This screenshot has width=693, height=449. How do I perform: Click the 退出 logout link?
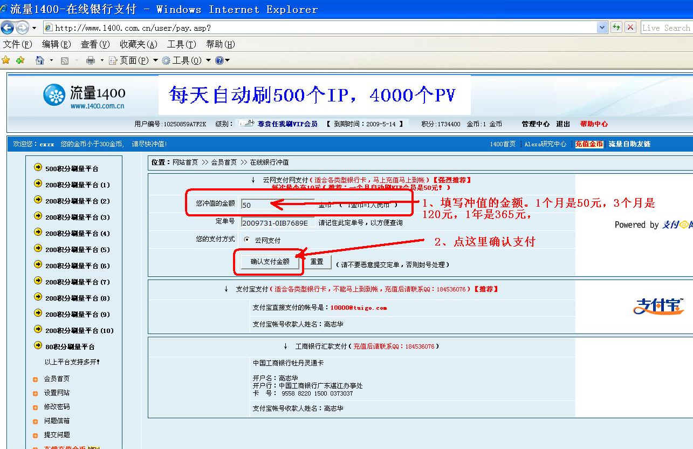563,124
